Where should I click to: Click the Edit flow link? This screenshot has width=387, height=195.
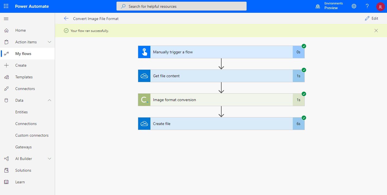[x=371, y=18]
